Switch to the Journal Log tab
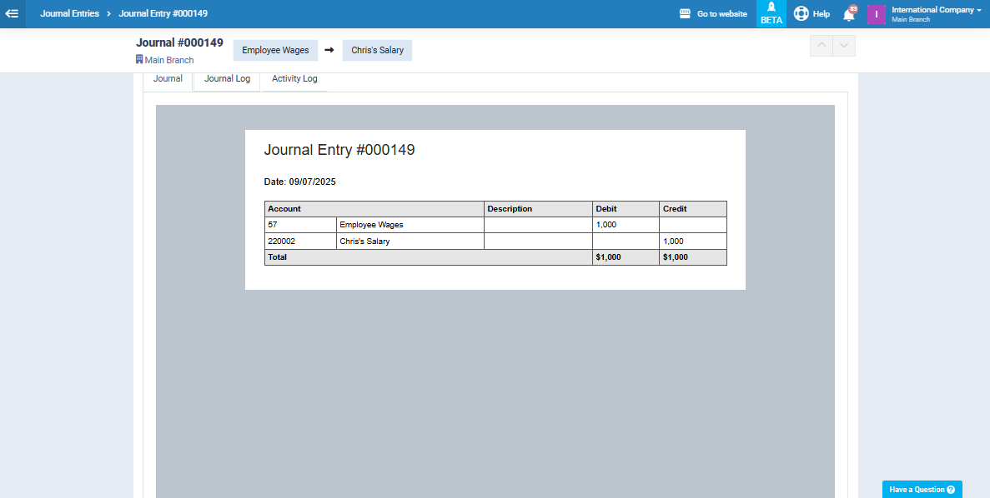Screen dimensions: 990x498 point(227,79)
